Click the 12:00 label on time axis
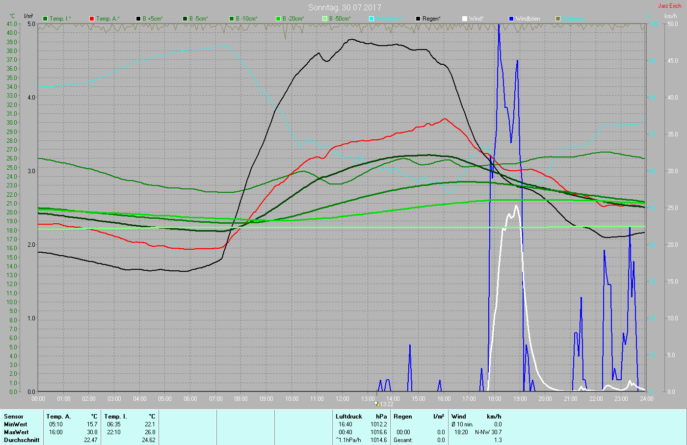This screenshot has width=687, height=445. (343, 399)
